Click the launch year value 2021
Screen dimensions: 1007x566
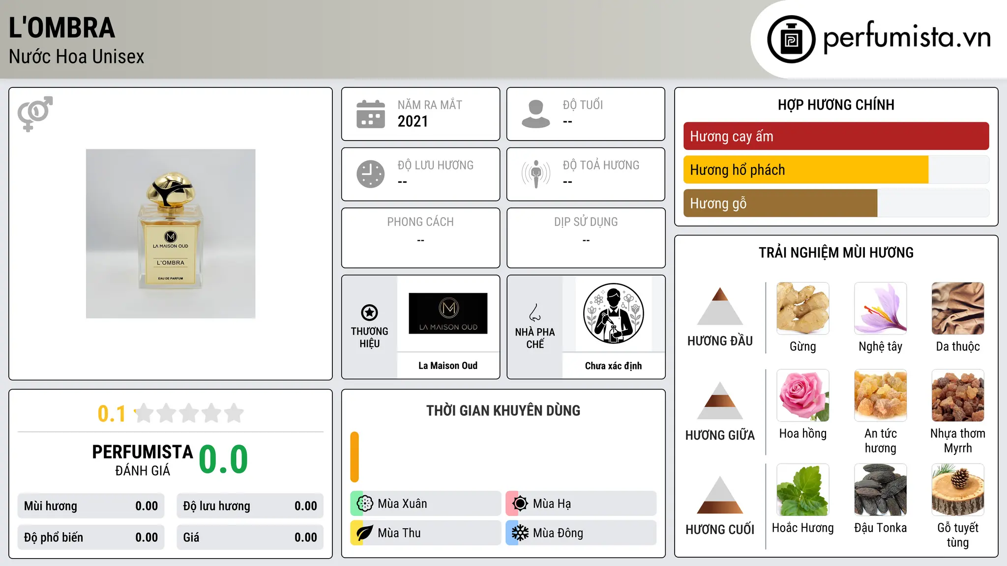pos(413,121)
